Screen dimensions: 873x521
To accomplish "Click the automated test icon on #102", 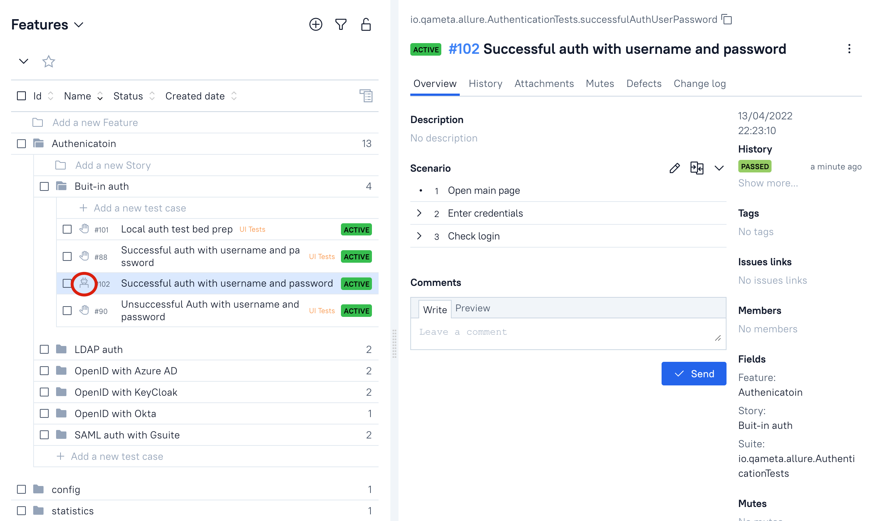I will pyautogui.click(x=84, y=284).
